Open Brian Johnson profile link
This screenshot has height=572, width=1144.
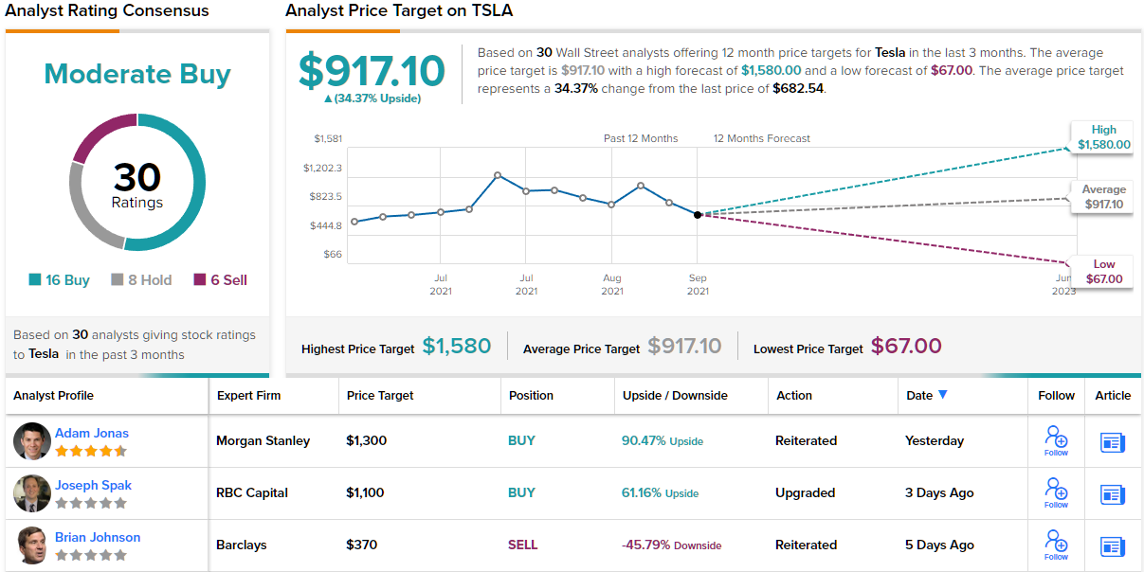pos(98,538)
